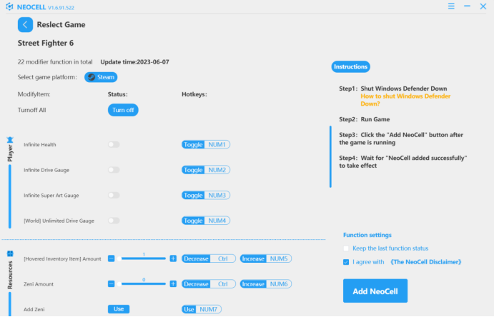494x317 pixels.
Task: Click the Zeni Amount slider track
Action: [x=143, y=284]
